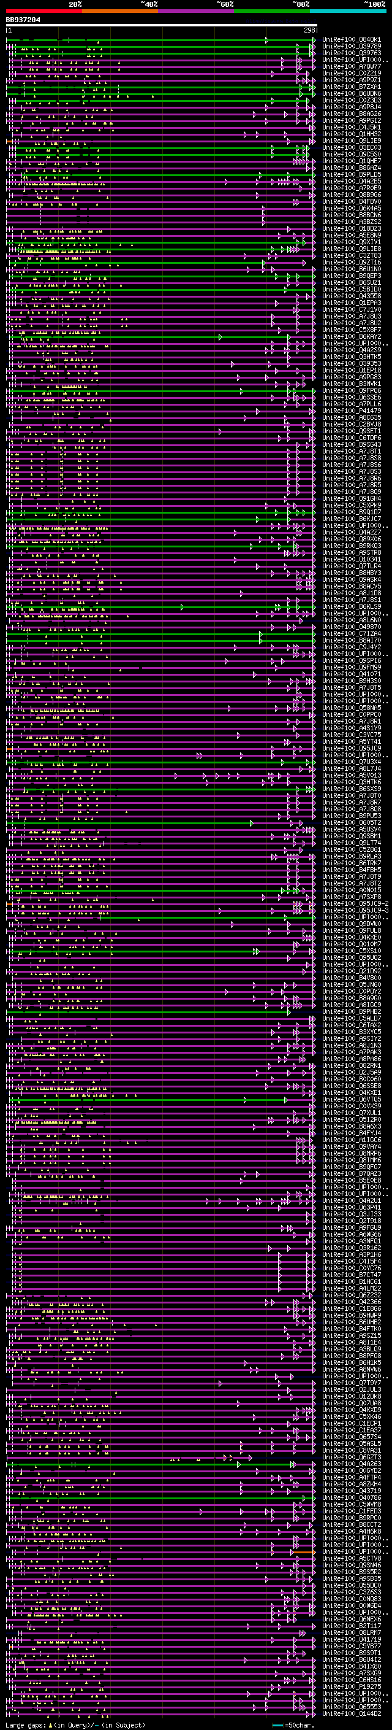Image resolution: width=392 pixels, height=1730 pixels.
Task: Open hit UniRef100_Q39789
Action: (x=352, y=47)
